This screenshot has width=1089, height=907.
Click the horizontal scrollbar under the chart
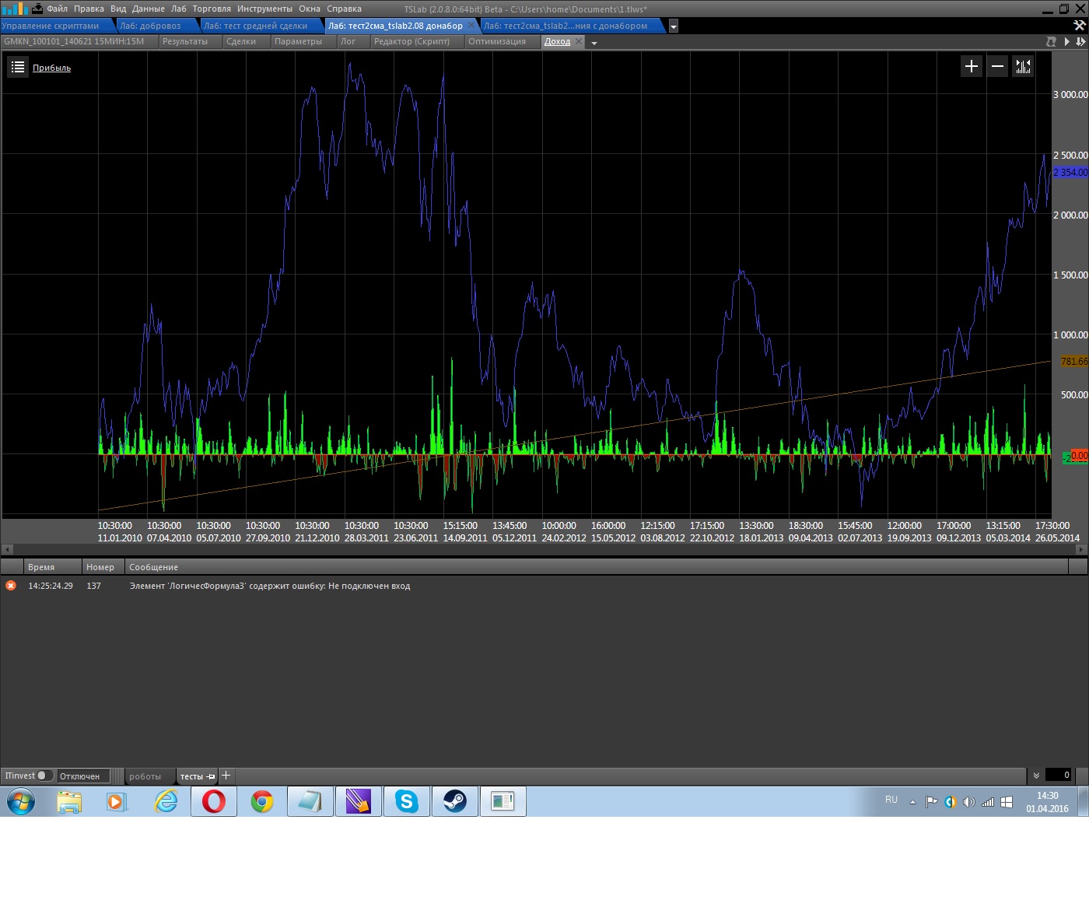(x=544, y=549)
